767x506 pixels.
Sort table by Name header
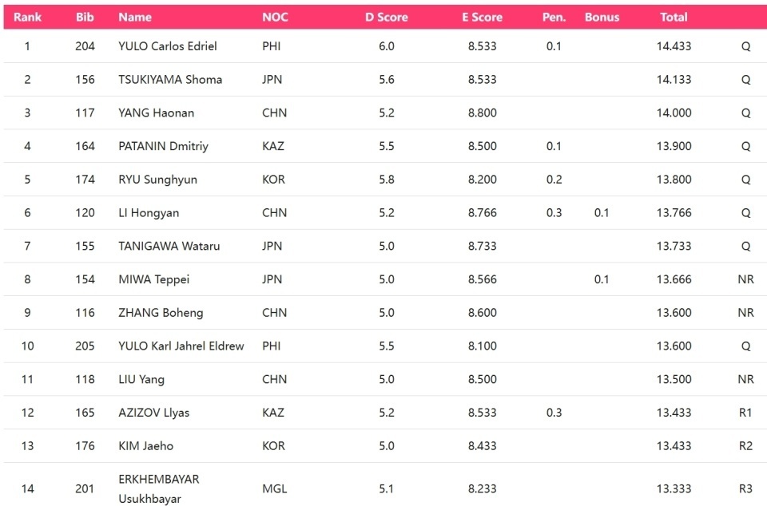(x=135, y=17)
